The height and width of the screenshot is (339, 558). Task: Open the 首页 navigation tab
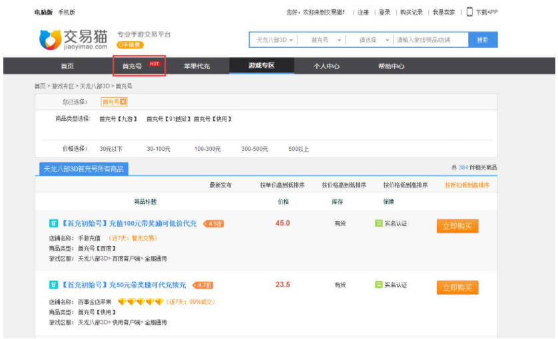pos(67,66)
